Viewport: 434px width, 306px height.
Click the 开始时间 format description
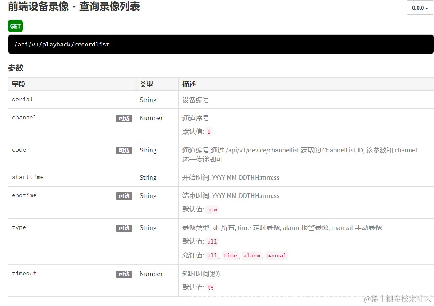click(x=231, y=178)
